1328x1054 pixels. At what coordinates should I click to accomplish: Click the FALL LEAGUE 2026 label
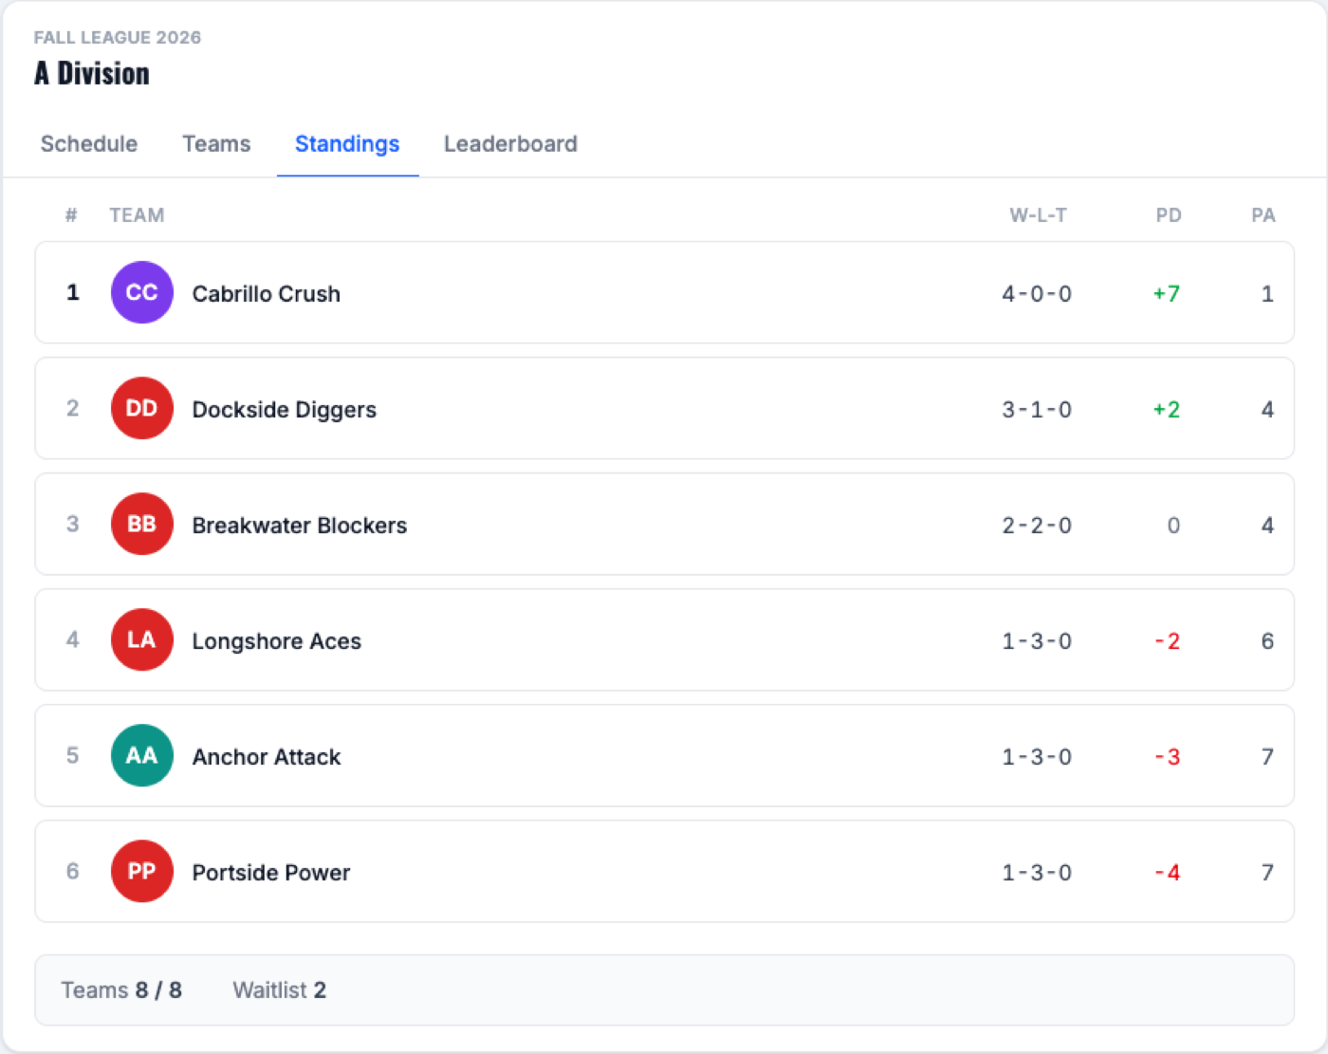coord(118,38)
